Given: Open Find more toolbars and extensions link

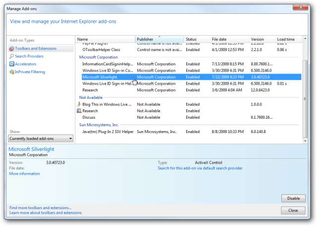Looking at the screenshot, I should click(40, 208).
